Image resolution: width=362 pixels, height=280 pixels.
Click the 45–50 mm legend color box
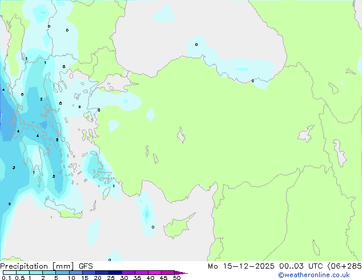[x=168, y=273]
